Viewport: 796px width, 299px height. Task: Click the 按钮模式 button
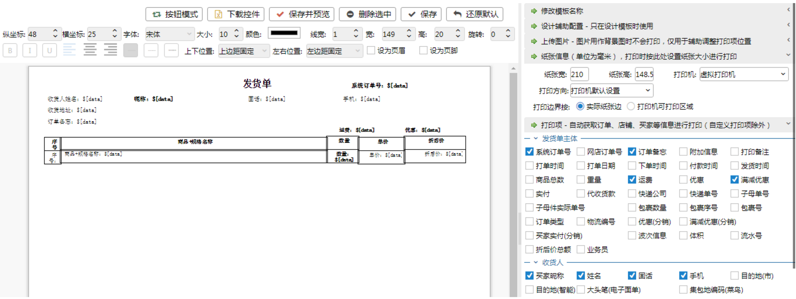point(174,14)
